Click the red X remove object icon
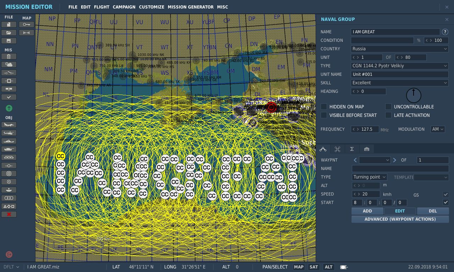Viewport: 454px width, 272px height. coord(9,214)
